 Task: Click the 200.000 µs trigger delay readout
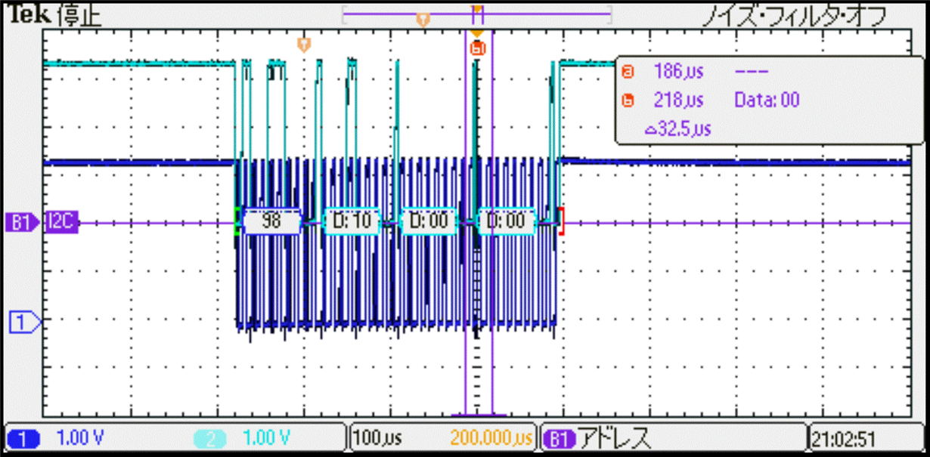click(491, 437)
